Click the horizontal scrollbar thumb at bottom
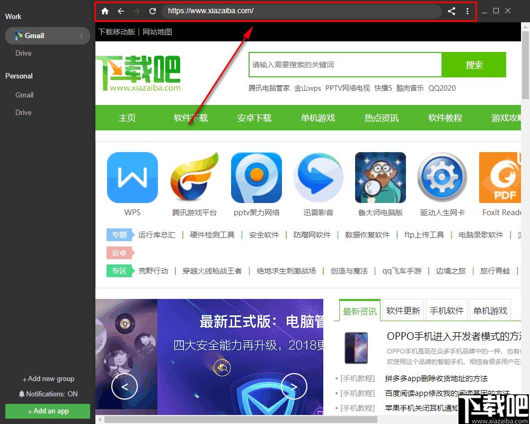This screenshot has width=530, height=424. click(240, 420)
